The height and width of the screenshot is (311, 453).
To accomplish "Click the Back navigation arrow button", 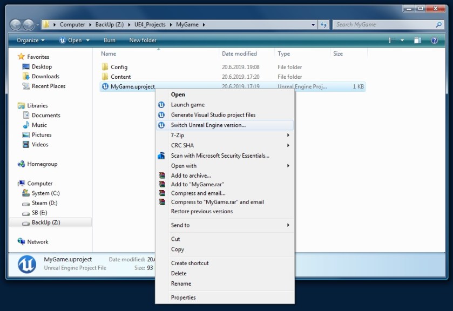I will tap(16, 25).
